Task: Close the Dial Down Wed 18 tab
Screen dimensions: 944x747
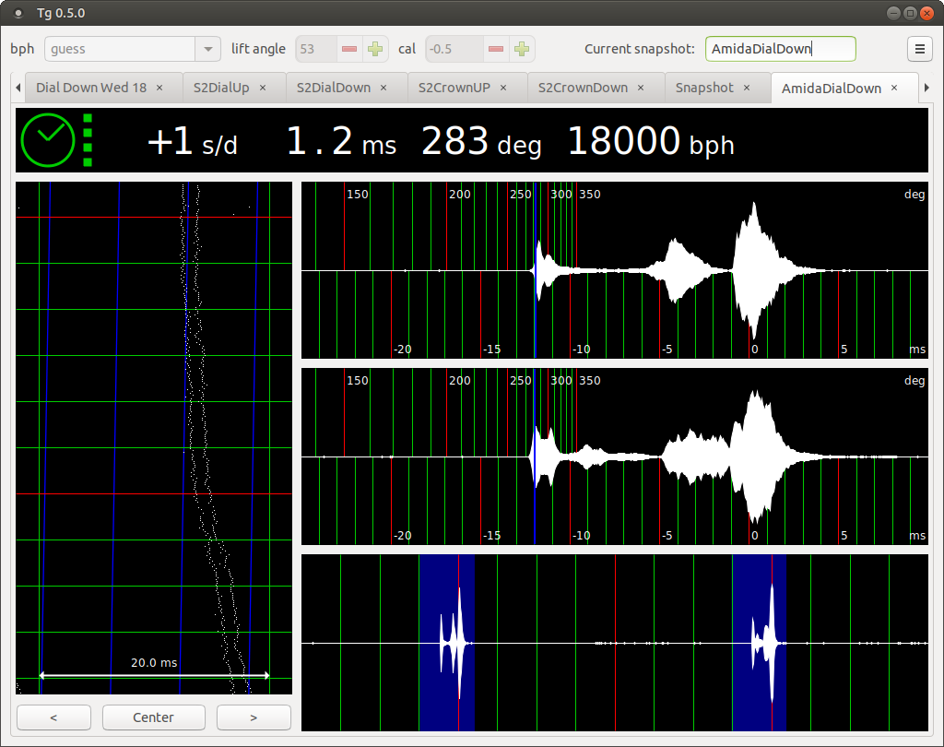Action: tap(159, 88)
